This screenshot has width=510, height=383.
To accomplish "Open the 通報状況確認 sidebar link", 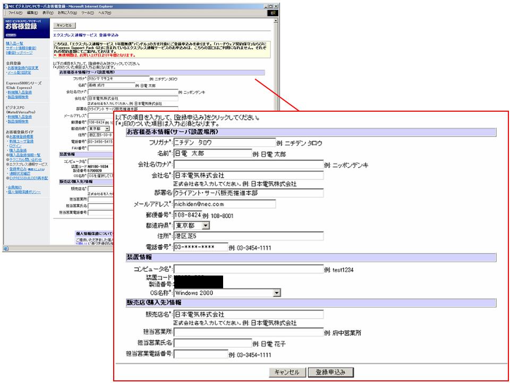I will pos(20,173).
